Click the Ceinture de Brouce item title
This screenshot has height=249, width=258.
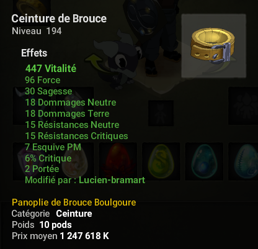(59, 19)
